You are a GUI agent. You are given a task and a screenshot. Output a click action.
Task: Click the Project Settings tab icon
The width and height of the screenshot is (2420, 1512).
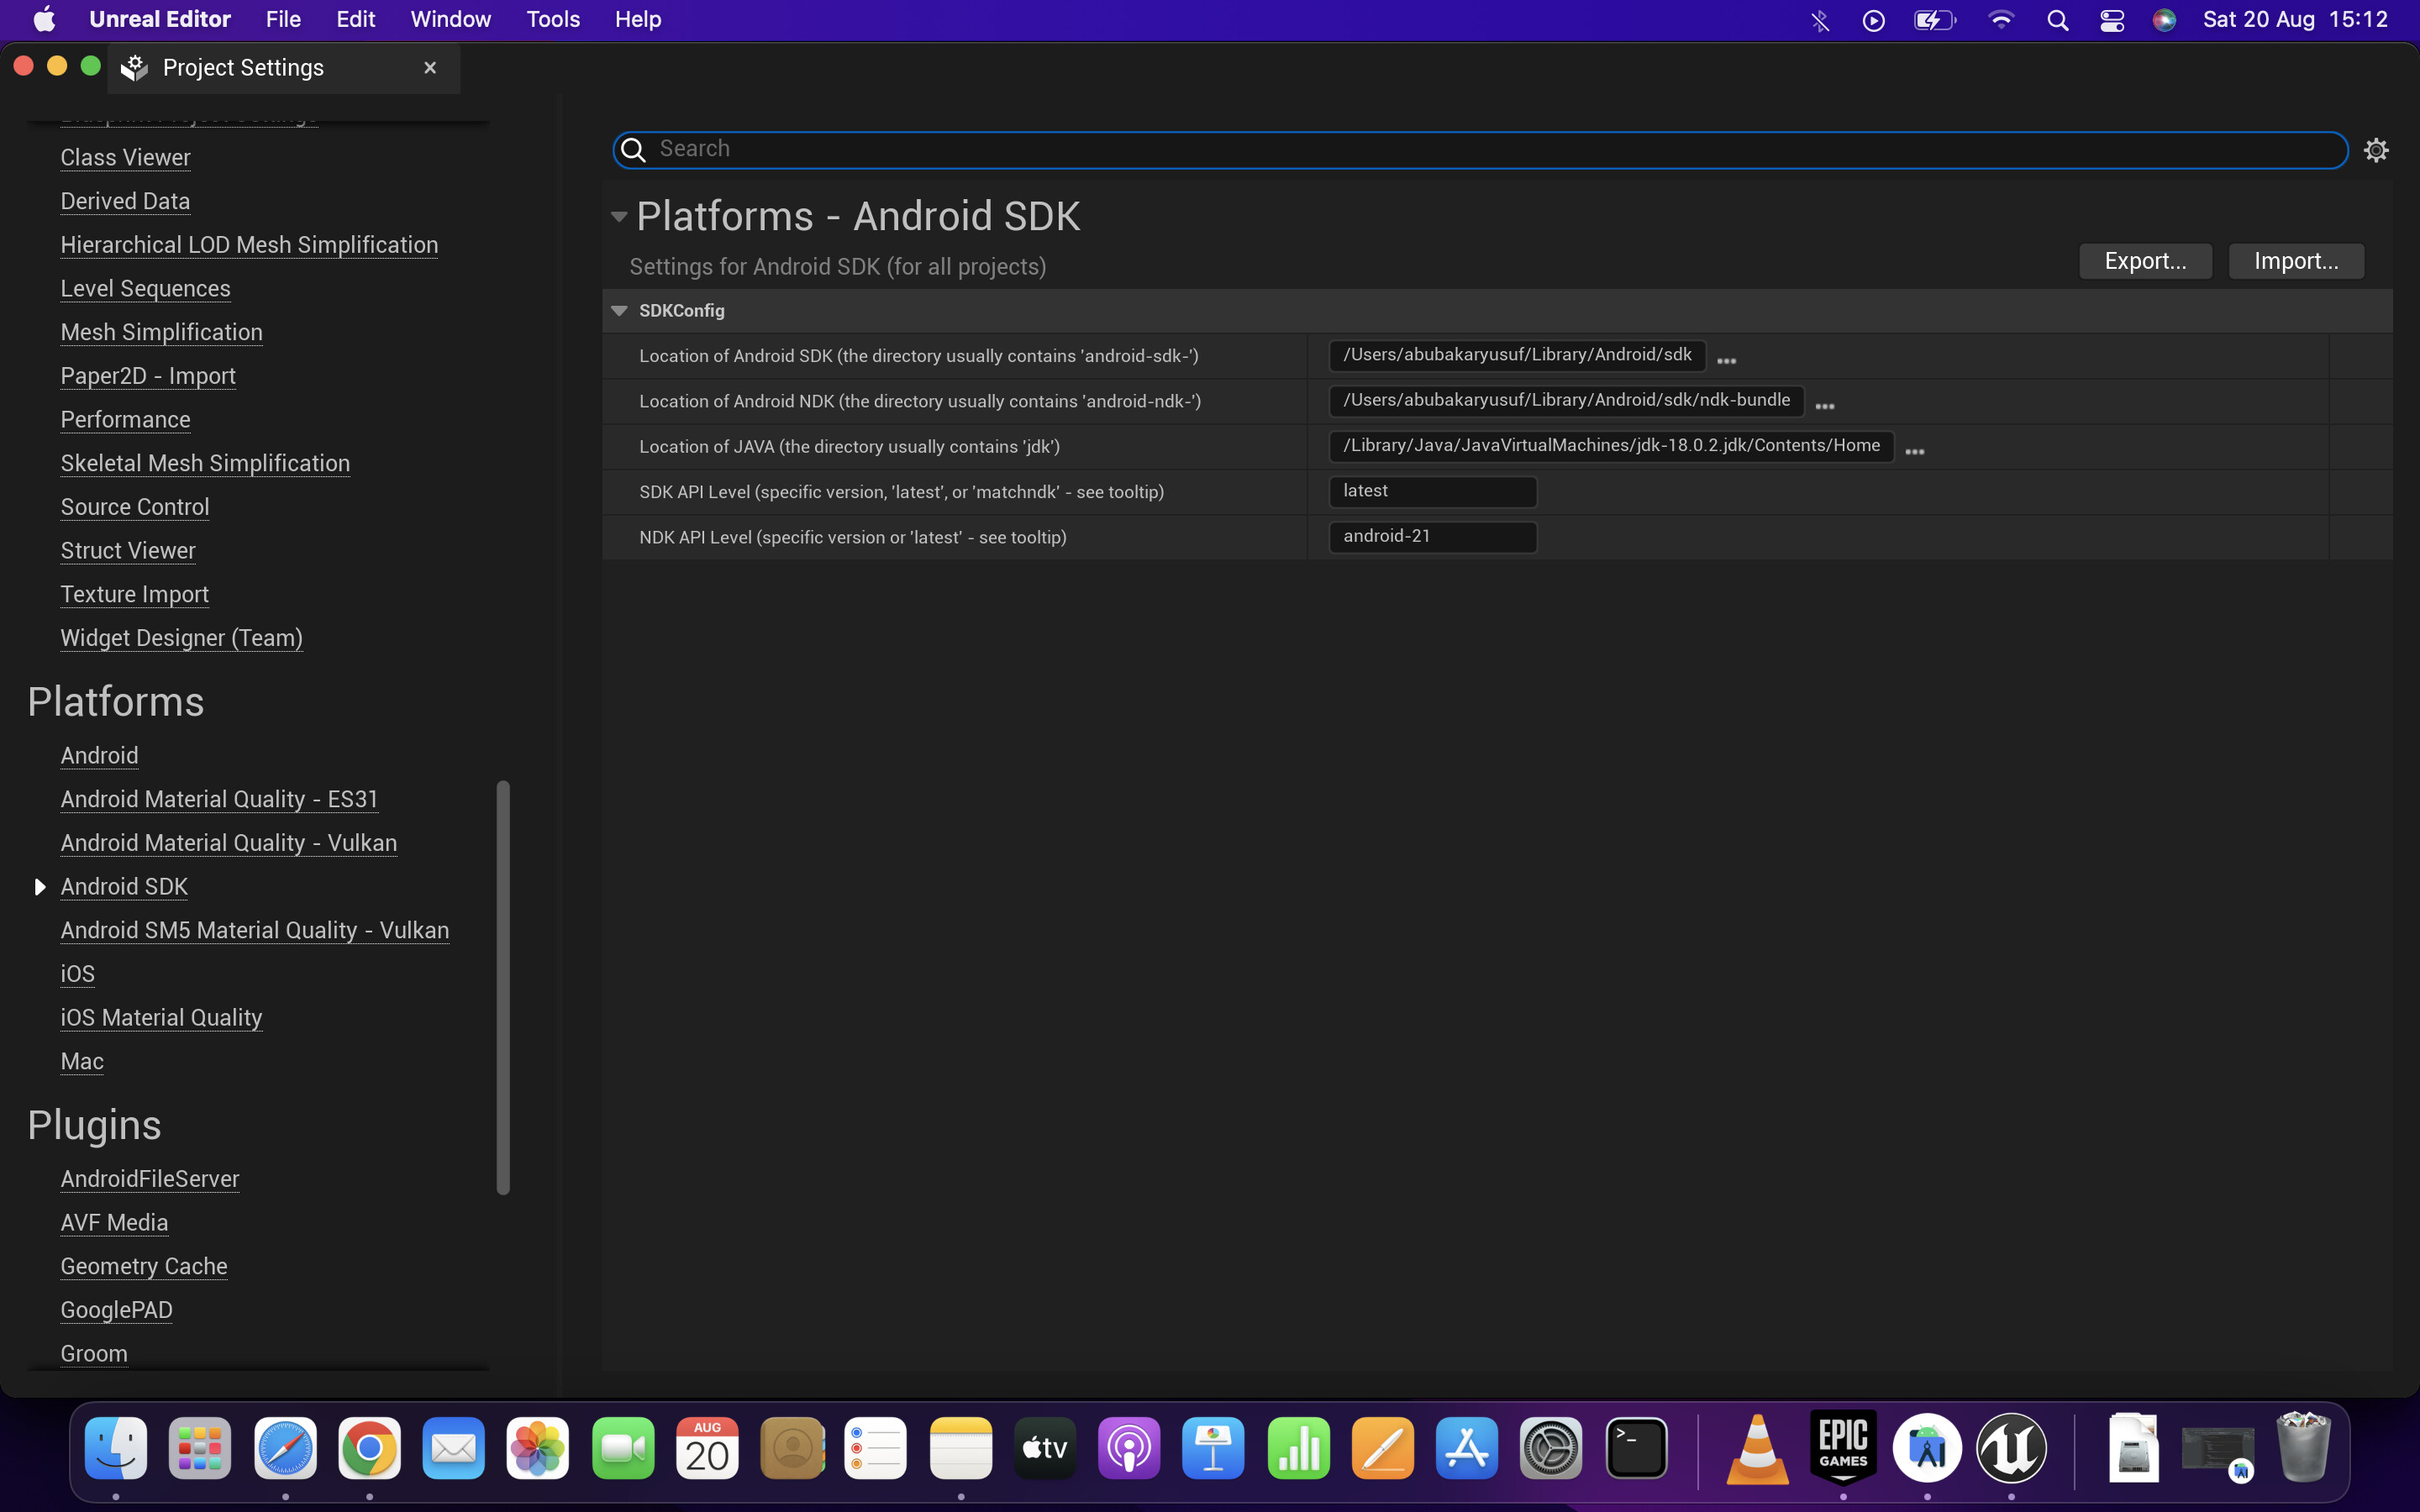click(134, 68)
